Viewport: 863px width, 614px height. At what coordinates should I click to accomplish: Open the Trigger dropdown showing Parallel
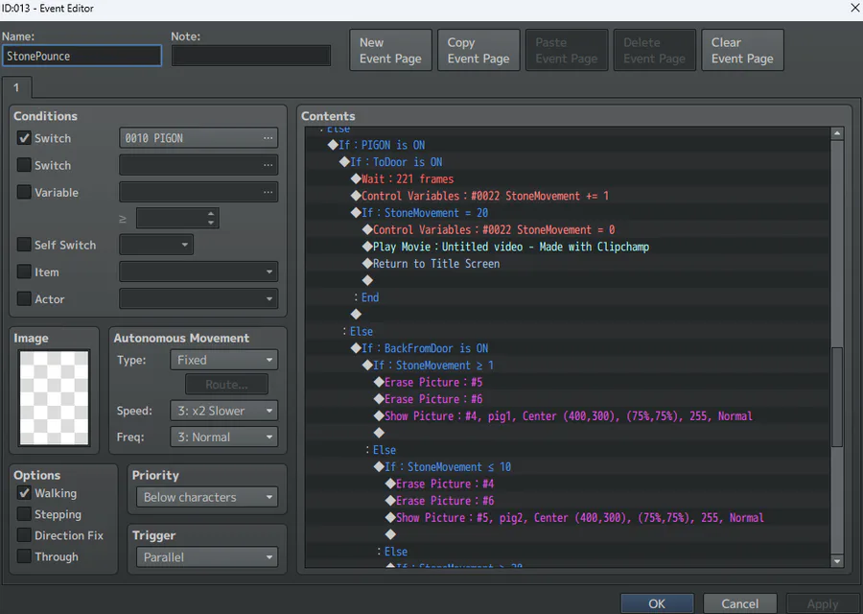click(207, 557)
